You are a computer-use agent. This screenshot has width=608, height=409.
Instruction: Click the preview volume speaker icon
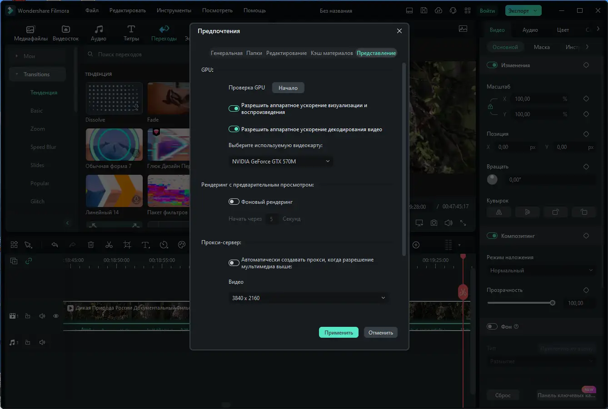[x=449, y=223]
